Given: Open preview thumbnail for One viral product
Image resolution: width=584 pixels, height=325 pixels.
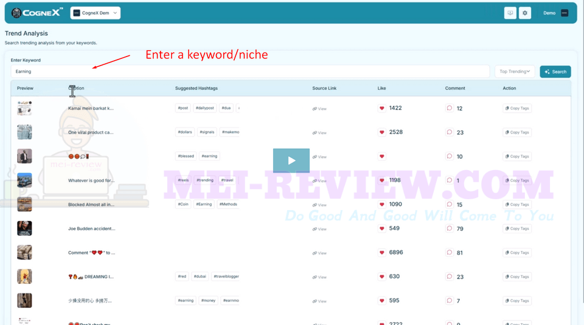Looking at the screenshot, I should click(x=24, y=132).
